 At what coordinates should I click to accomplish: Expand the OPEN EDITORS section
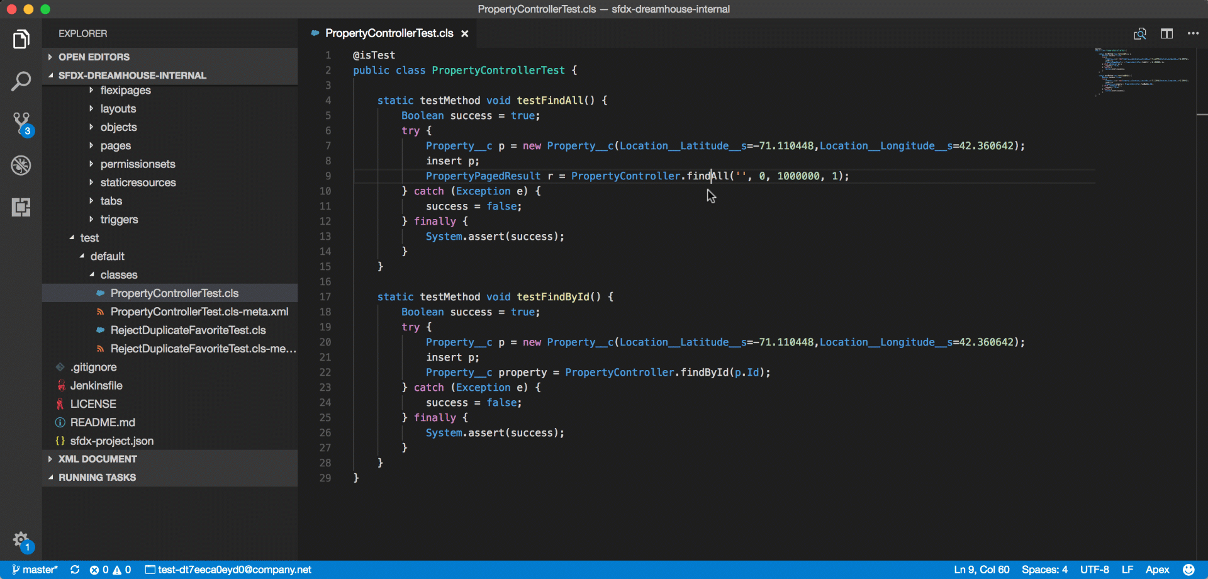coord(94,57)
